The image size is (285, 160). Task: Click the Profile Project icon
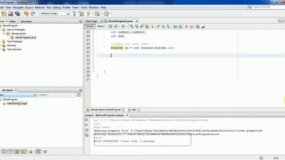point(106,14)
